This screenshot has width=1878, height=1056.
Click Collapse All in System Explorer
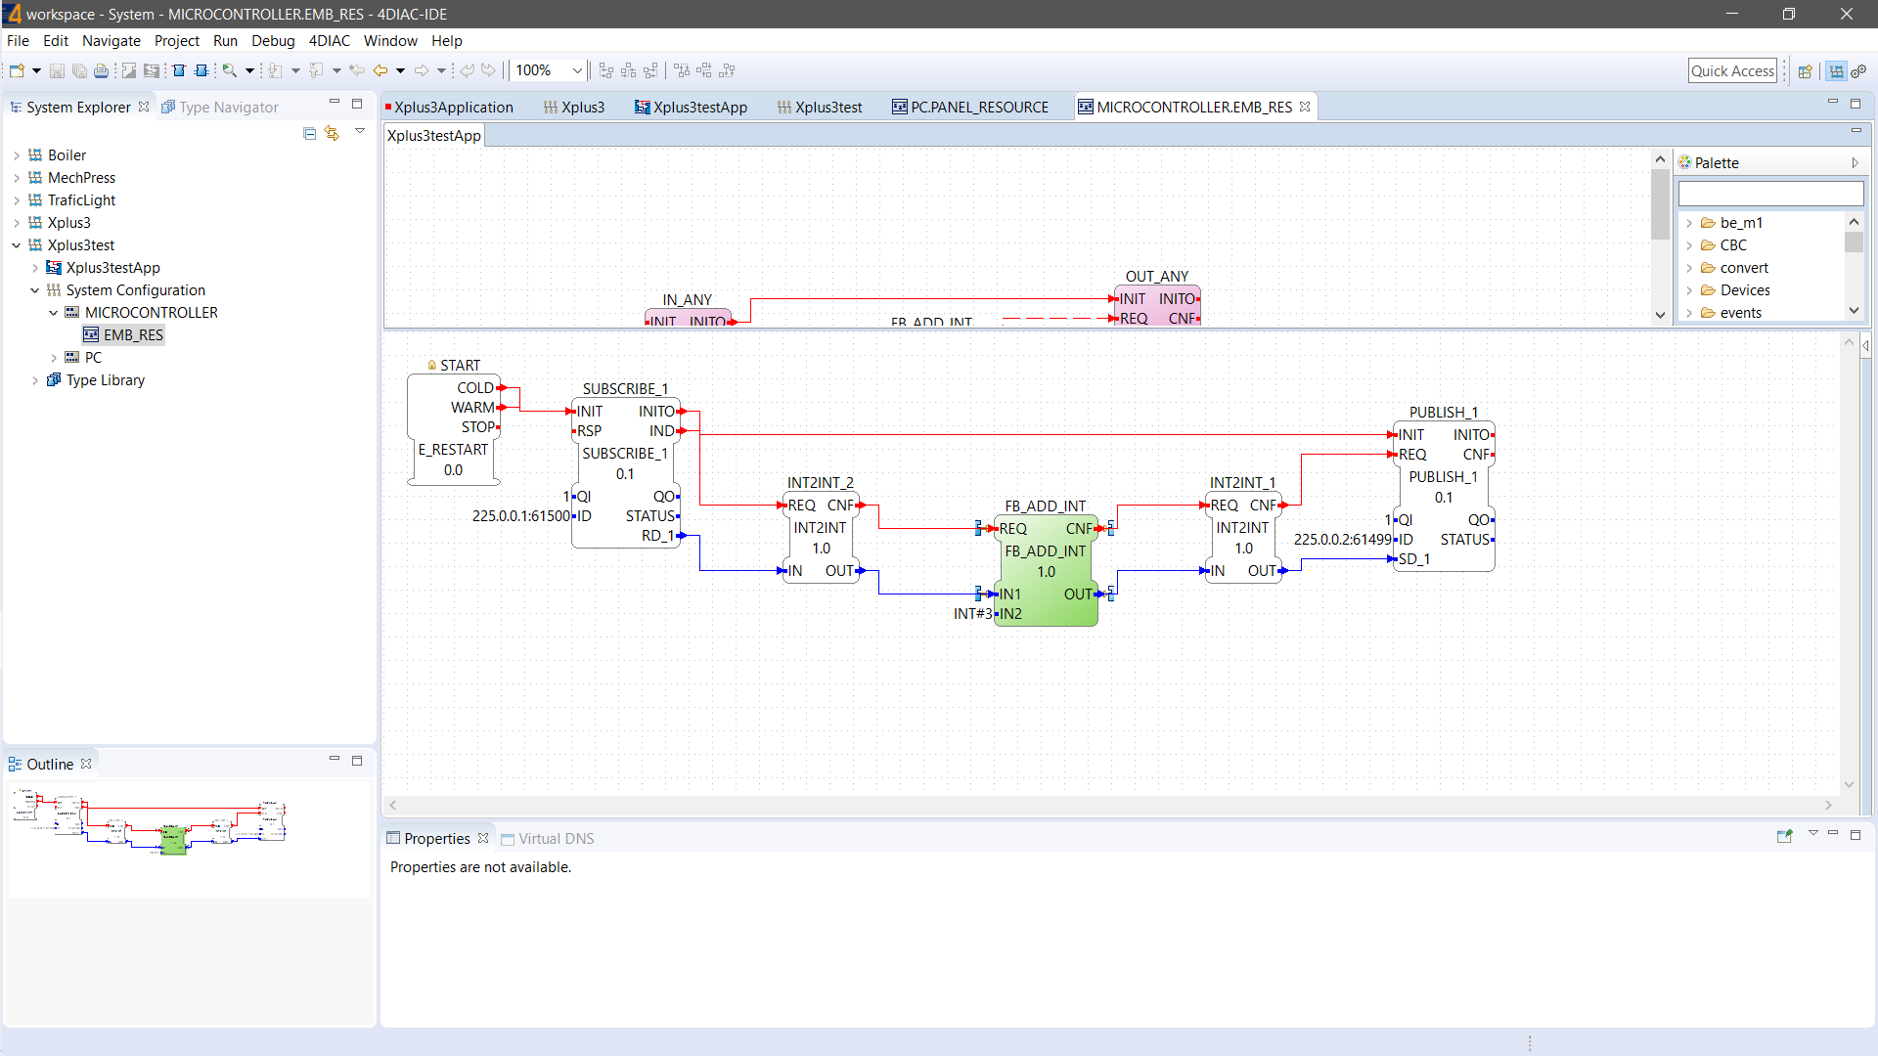pos(309,132)
